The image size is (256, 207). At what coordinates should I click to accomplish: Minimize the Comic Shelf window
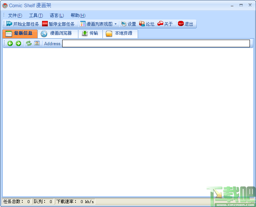(x=232, y=5)
